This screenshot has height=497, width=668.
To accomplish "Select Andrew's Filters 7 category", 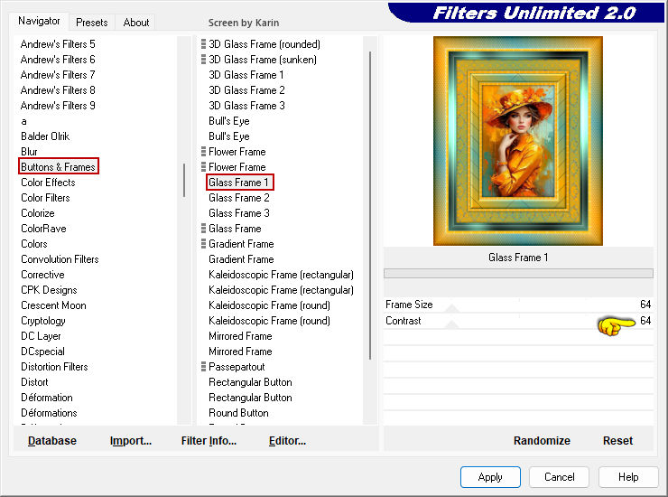I will (58, 75).
